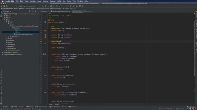This screenshot has width=197, height=110.
Task: Click the Build project hammer icon
Action: point(16,6)
